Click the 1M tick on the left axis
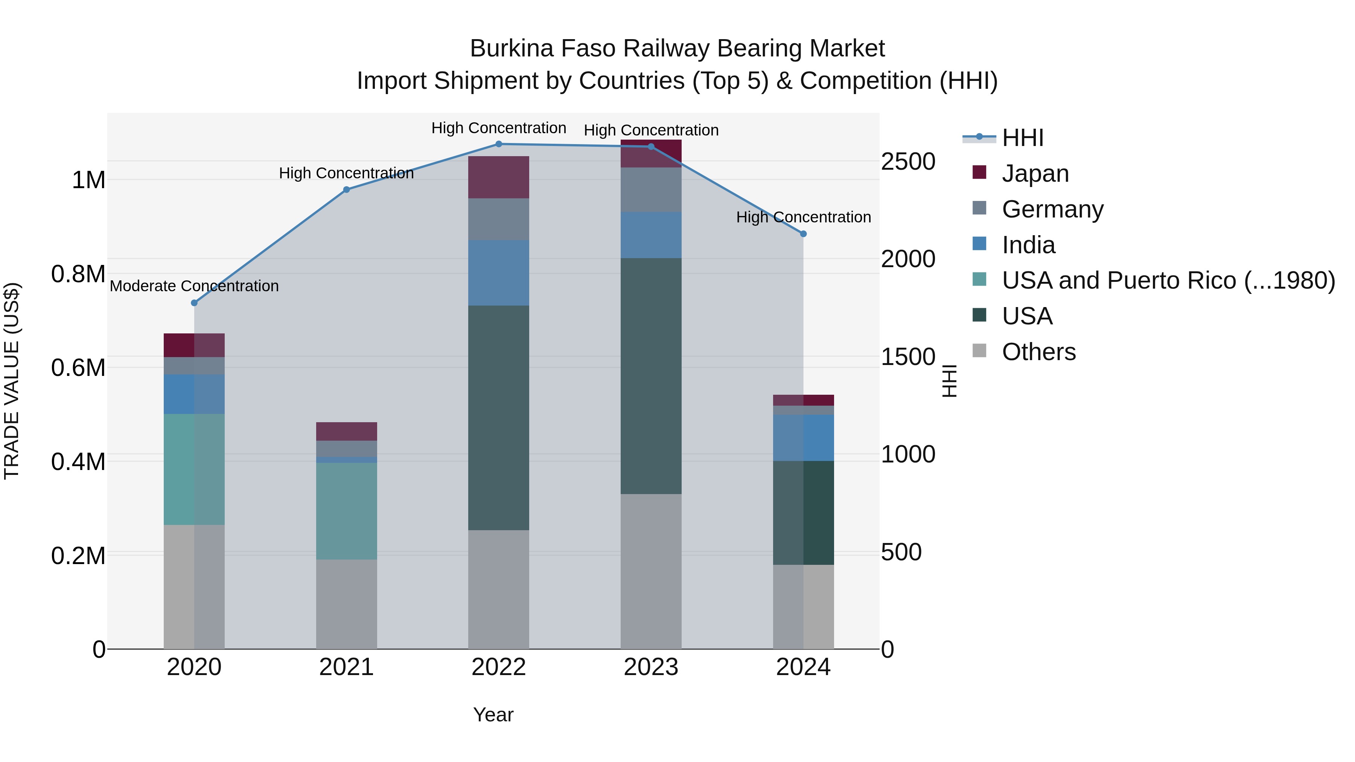 click(88, 180)
